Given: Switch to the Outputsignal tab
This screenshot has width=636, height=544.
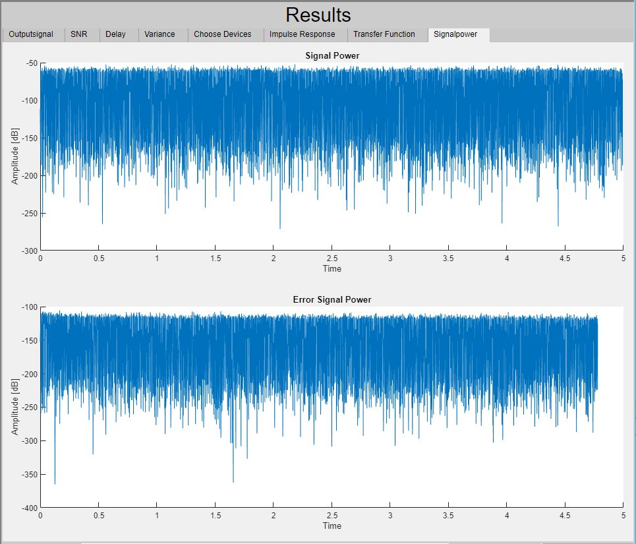Looking at the screenshot, I should (31, 34).
